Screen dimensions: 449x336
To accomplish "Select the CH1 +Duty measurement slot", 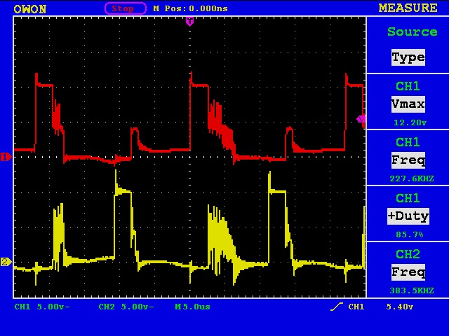I will click(x=408, y=213).
